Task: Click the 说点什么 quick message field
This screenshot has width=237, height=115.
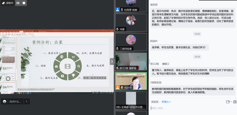Action: (x=15, y=101)
